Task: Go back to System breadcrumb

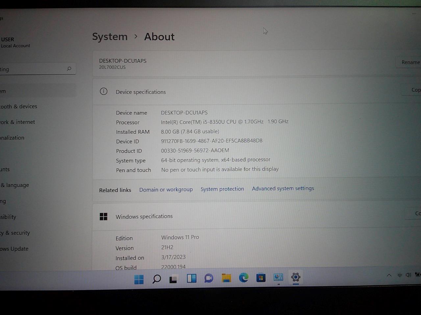Action: point(110,37)
